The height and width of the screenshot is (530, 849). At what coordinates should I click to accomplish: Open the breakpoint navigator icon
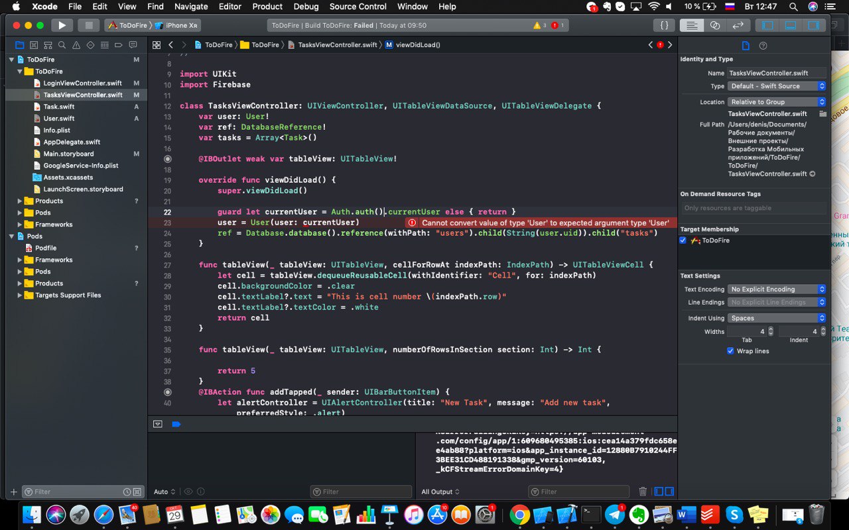(119, 45)
